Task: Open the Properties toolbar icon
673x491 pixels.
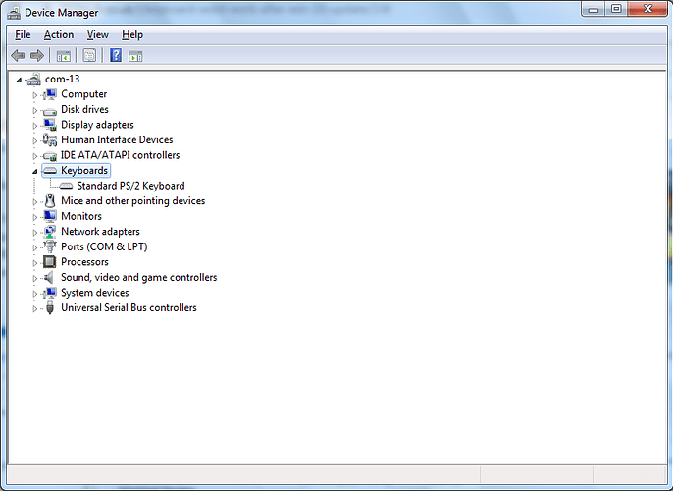Action: [x=89, y=55]
